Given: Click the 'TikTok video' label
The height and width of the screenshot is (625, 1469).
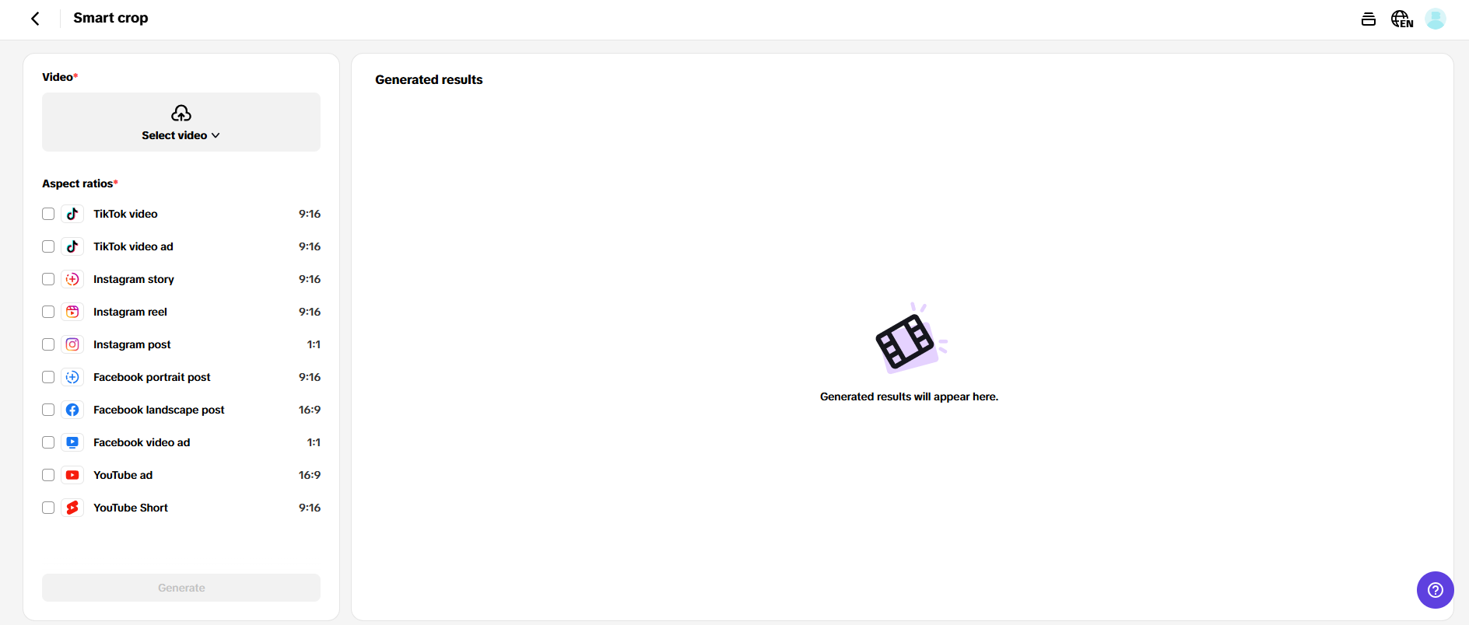Looking at the screenshot, I should tap(125, 214).
